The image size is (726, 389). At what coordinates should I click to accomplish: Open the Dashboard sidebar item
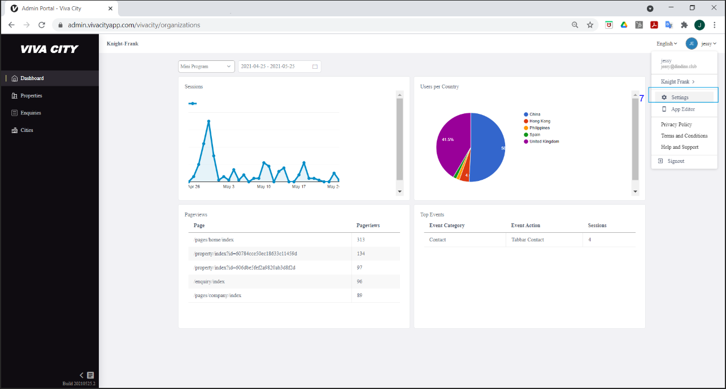pyautogui.click(x=50, y=78)
